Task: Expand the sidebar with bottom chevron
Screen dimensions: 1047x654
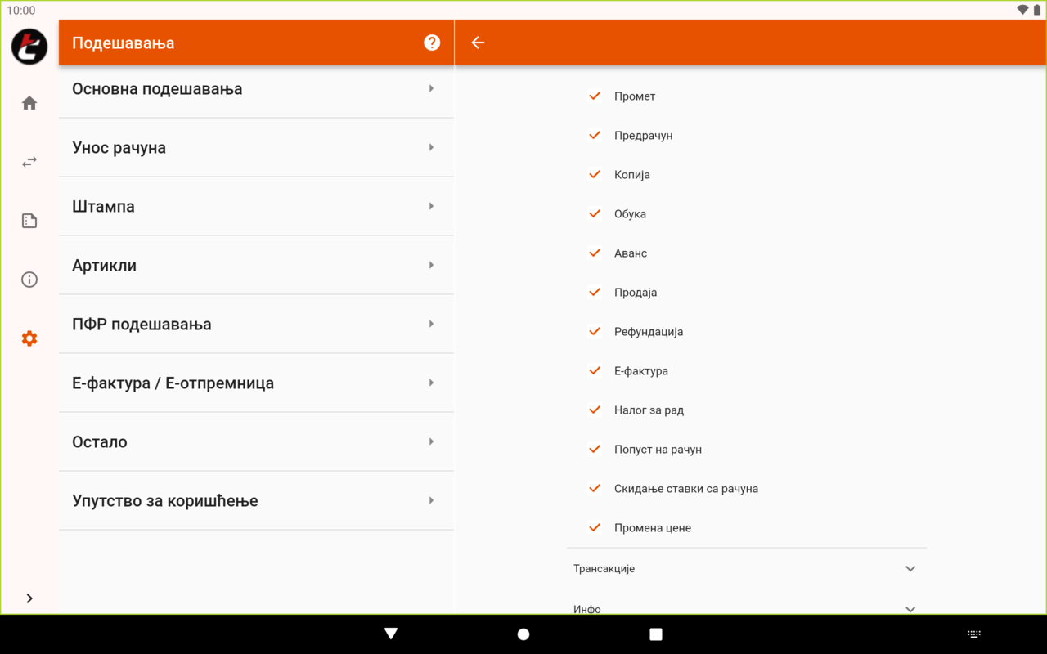Action: [x=29, y=598]
